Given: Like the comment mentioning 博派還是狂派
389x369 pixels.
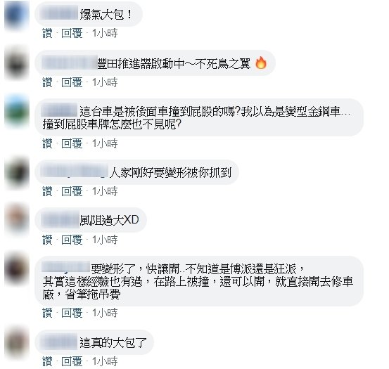Looking at the screenshot, I should point(47,313).
